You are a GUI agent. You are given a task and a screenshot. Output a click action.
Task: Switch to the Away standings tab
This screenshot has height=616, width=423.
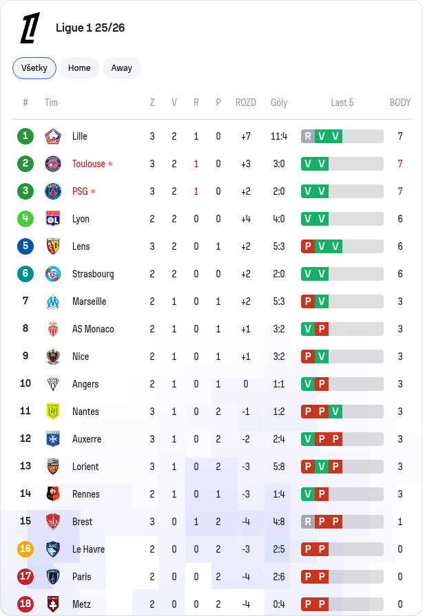click(121, 68)
